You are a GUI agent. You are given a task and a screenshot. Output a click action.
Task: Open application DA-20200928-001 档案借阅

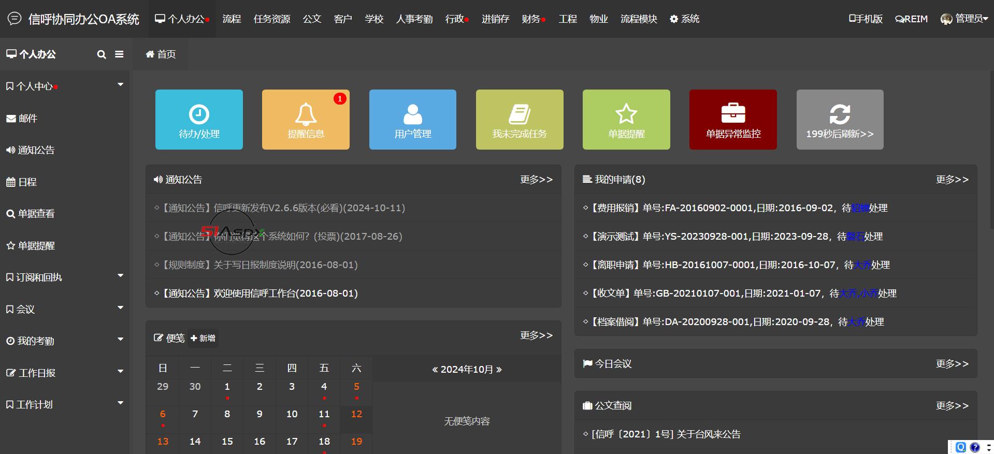[x=733, y=322]
